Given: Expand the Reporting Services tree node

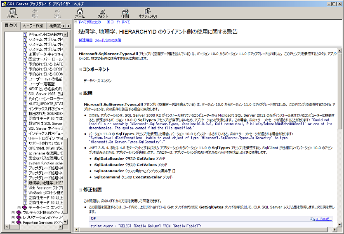Looking at the screenshot, I should [14, 222].
